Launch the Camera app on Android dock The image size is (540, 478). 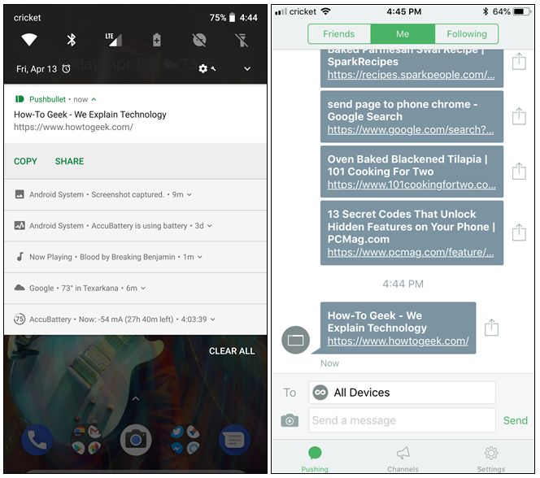click(136, 440)
